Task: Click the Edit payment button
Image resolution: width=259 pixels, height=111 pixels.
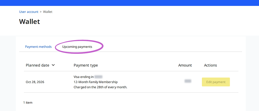Action: pos(216,82)
